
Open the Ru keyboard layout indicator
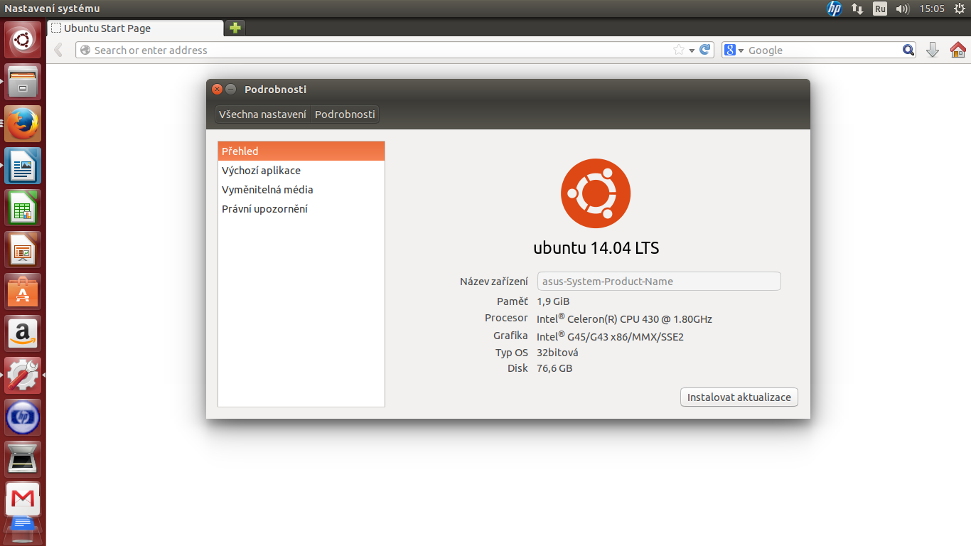point(880,9)
